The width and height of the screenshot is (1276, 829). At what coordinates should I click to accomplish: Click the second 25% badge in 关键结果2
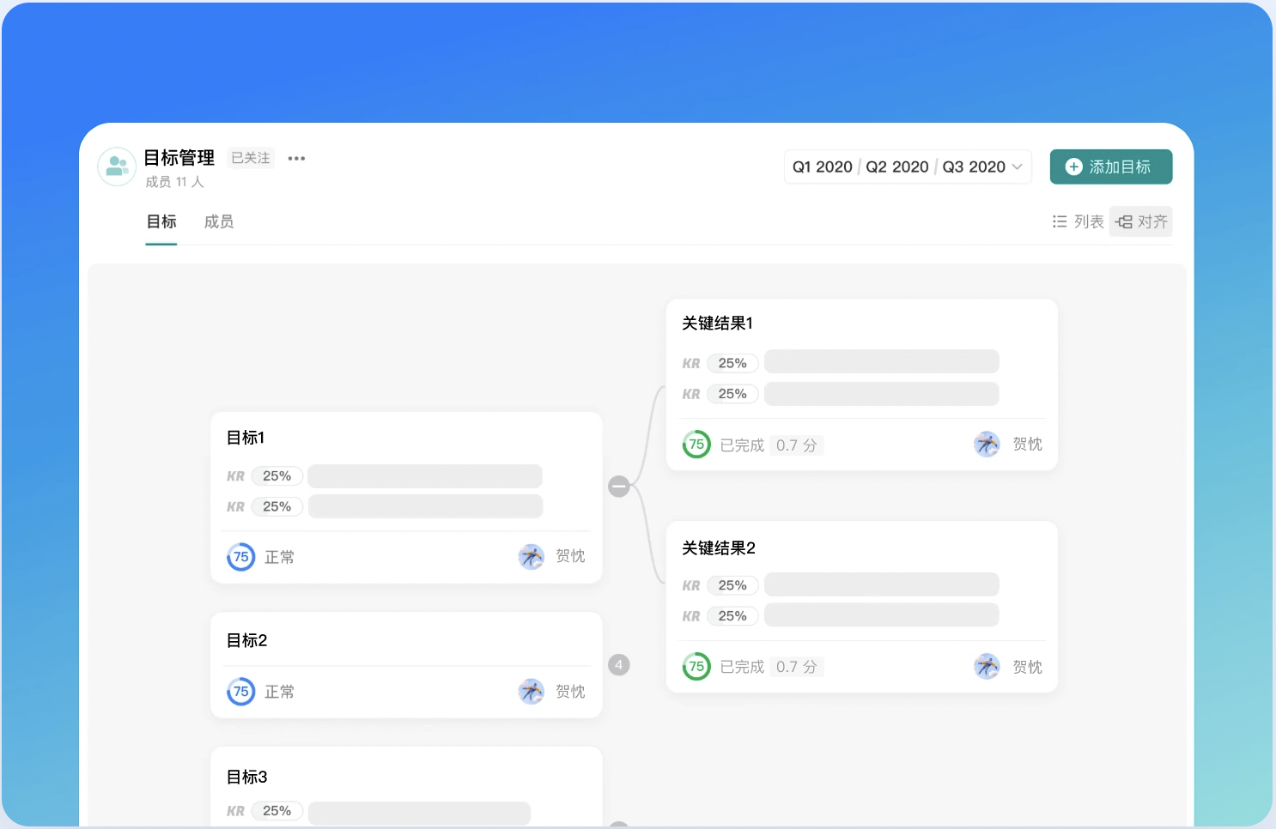pos(732,616)
